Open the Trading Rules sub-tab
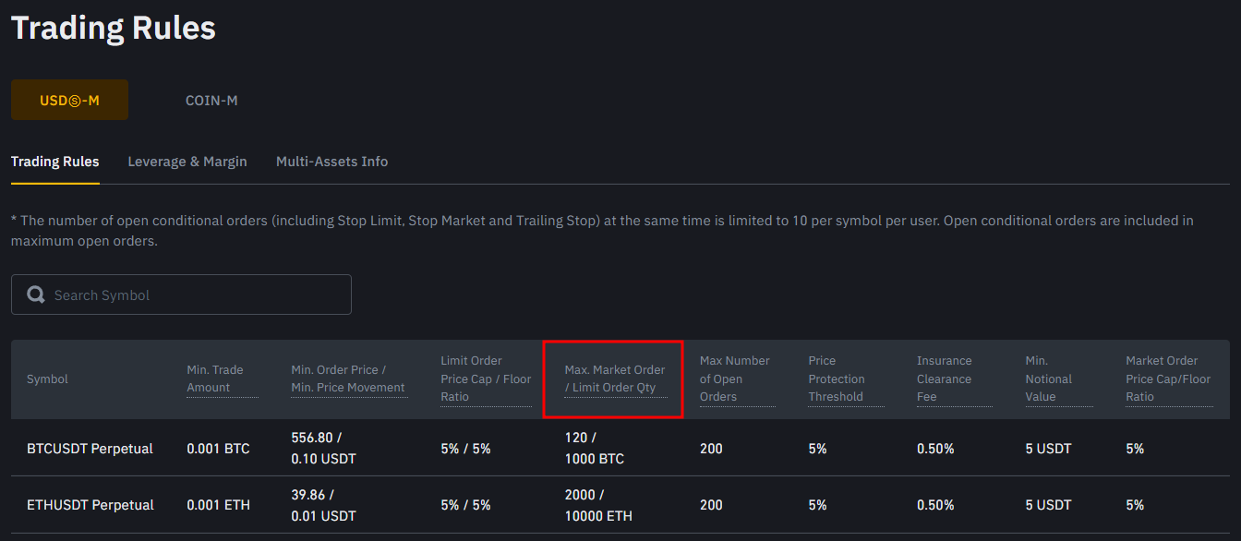This screenshot has width=1241, height=541. point(54,162)
